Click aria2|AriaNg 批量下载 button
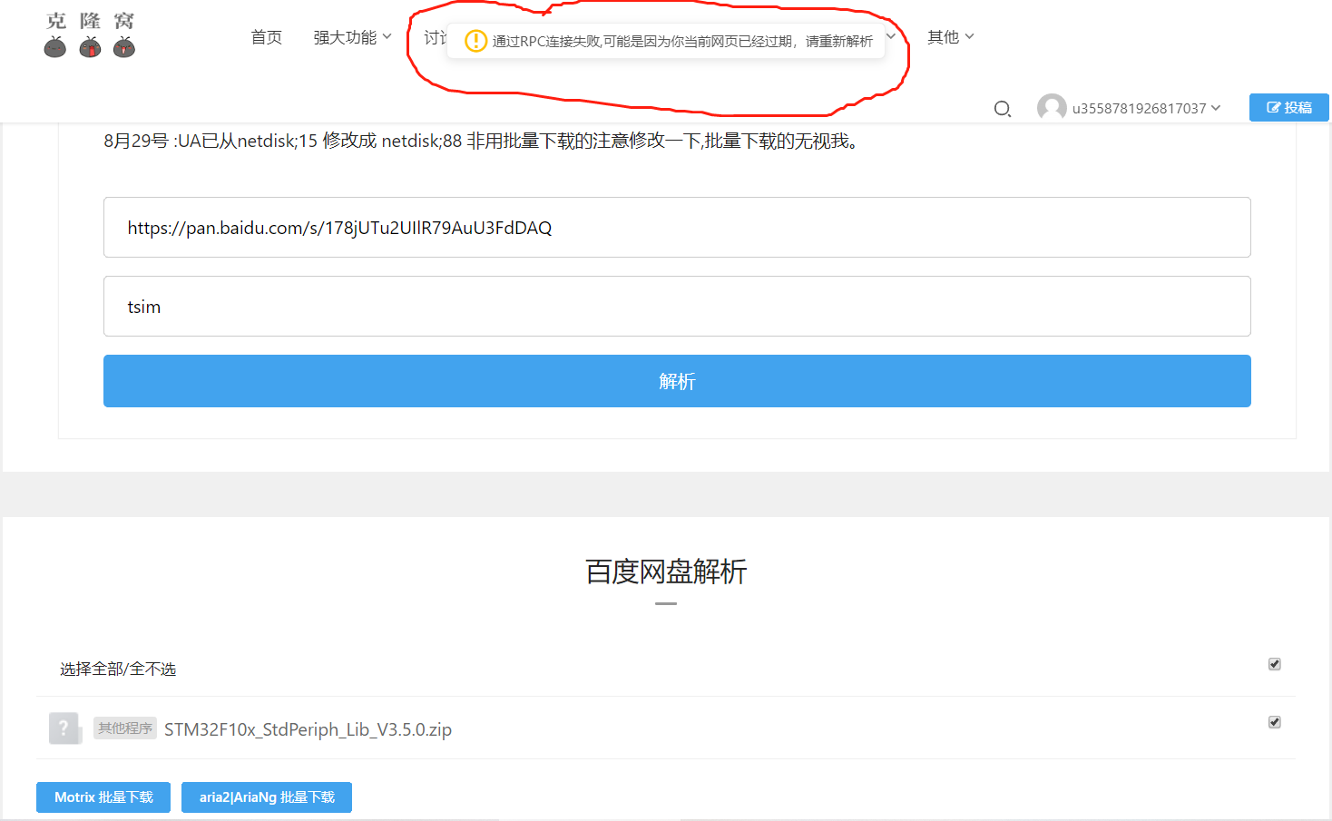Image resolution: width=1332 pixels, height=821 pixels. [x=267, y=797]
